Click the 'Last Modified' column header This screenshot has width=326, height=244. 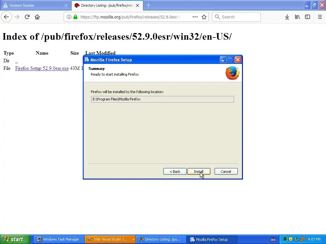click(100, 53)
